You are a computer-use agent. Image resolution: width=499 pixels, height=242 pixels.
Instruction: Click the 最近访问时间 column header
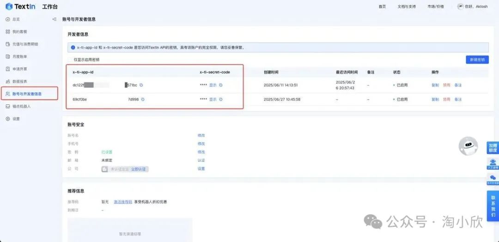tap(347, 72)
